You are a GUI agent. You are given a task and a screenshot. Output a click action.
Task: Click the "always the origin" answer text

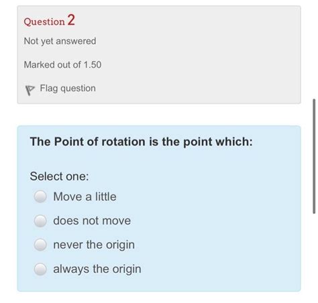97,269
